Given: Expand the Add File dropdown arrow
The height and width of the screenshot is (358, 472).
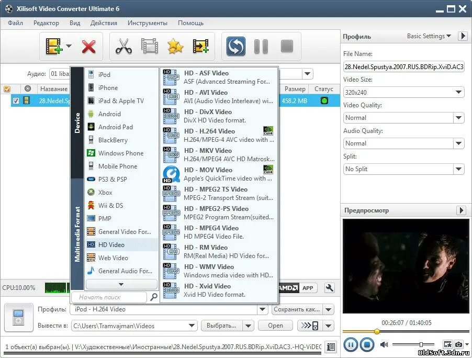Looking at the screenshot, I should pyautogui.click(x=69, y=46).
